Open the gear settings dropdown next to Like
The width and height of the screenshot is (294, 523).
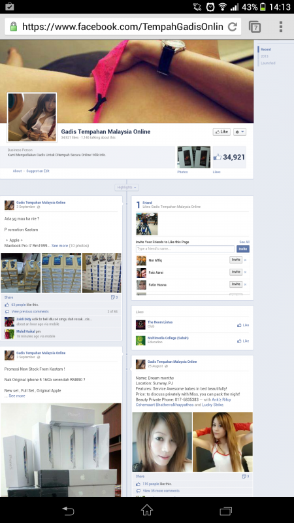[240, 132]
